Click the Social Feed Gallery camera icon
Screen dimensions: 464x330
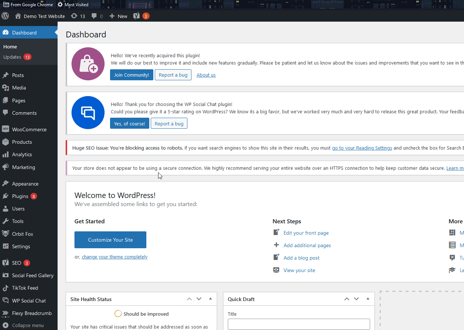coord(6,275)
